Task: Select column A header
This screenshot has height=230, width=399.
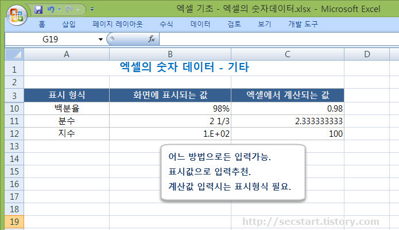Action: click(x=67, y=54)
